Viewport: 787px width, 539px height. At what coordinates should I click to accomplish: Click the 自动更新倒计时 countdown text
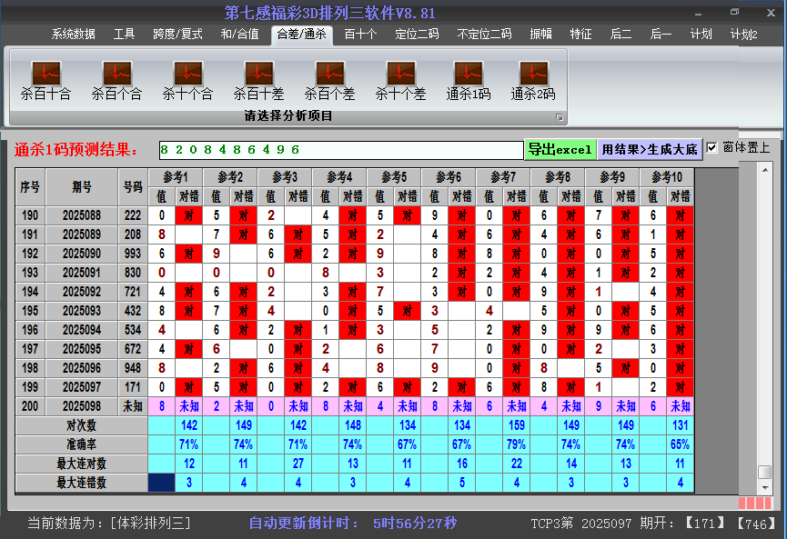tap(353, 524)
